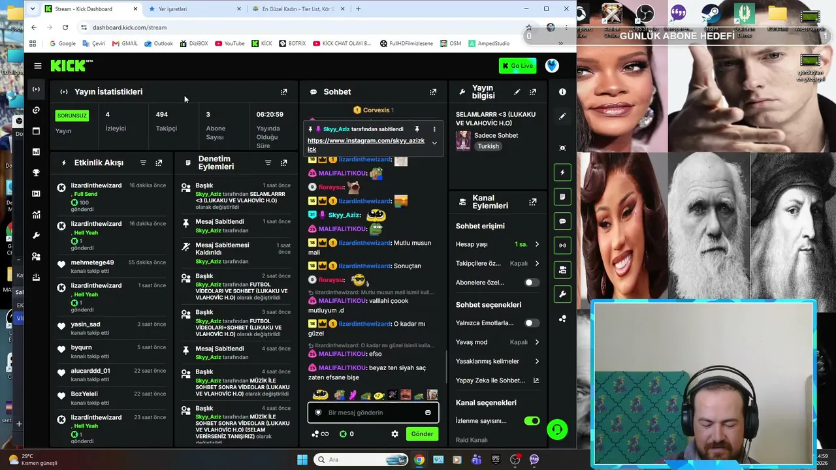Screen dimensions: 836x470
Task: Open filter options for Denetim Eylemleri
Action: click(268, 163)
